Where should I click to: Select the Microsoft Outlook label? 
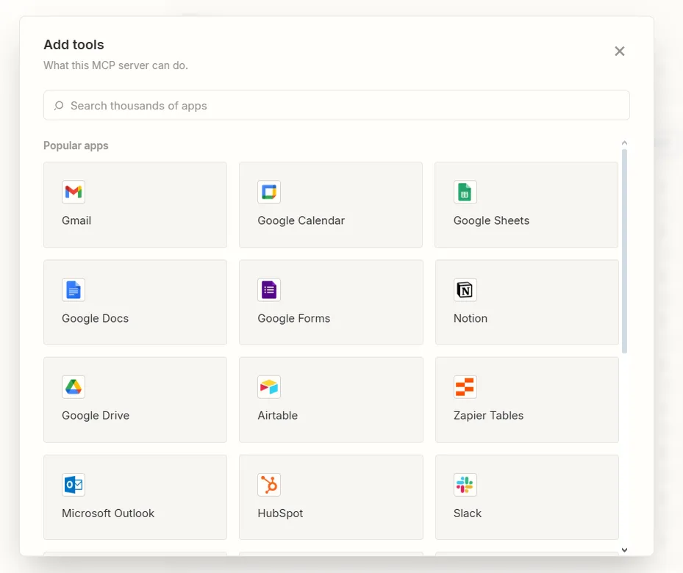(108, 513)
